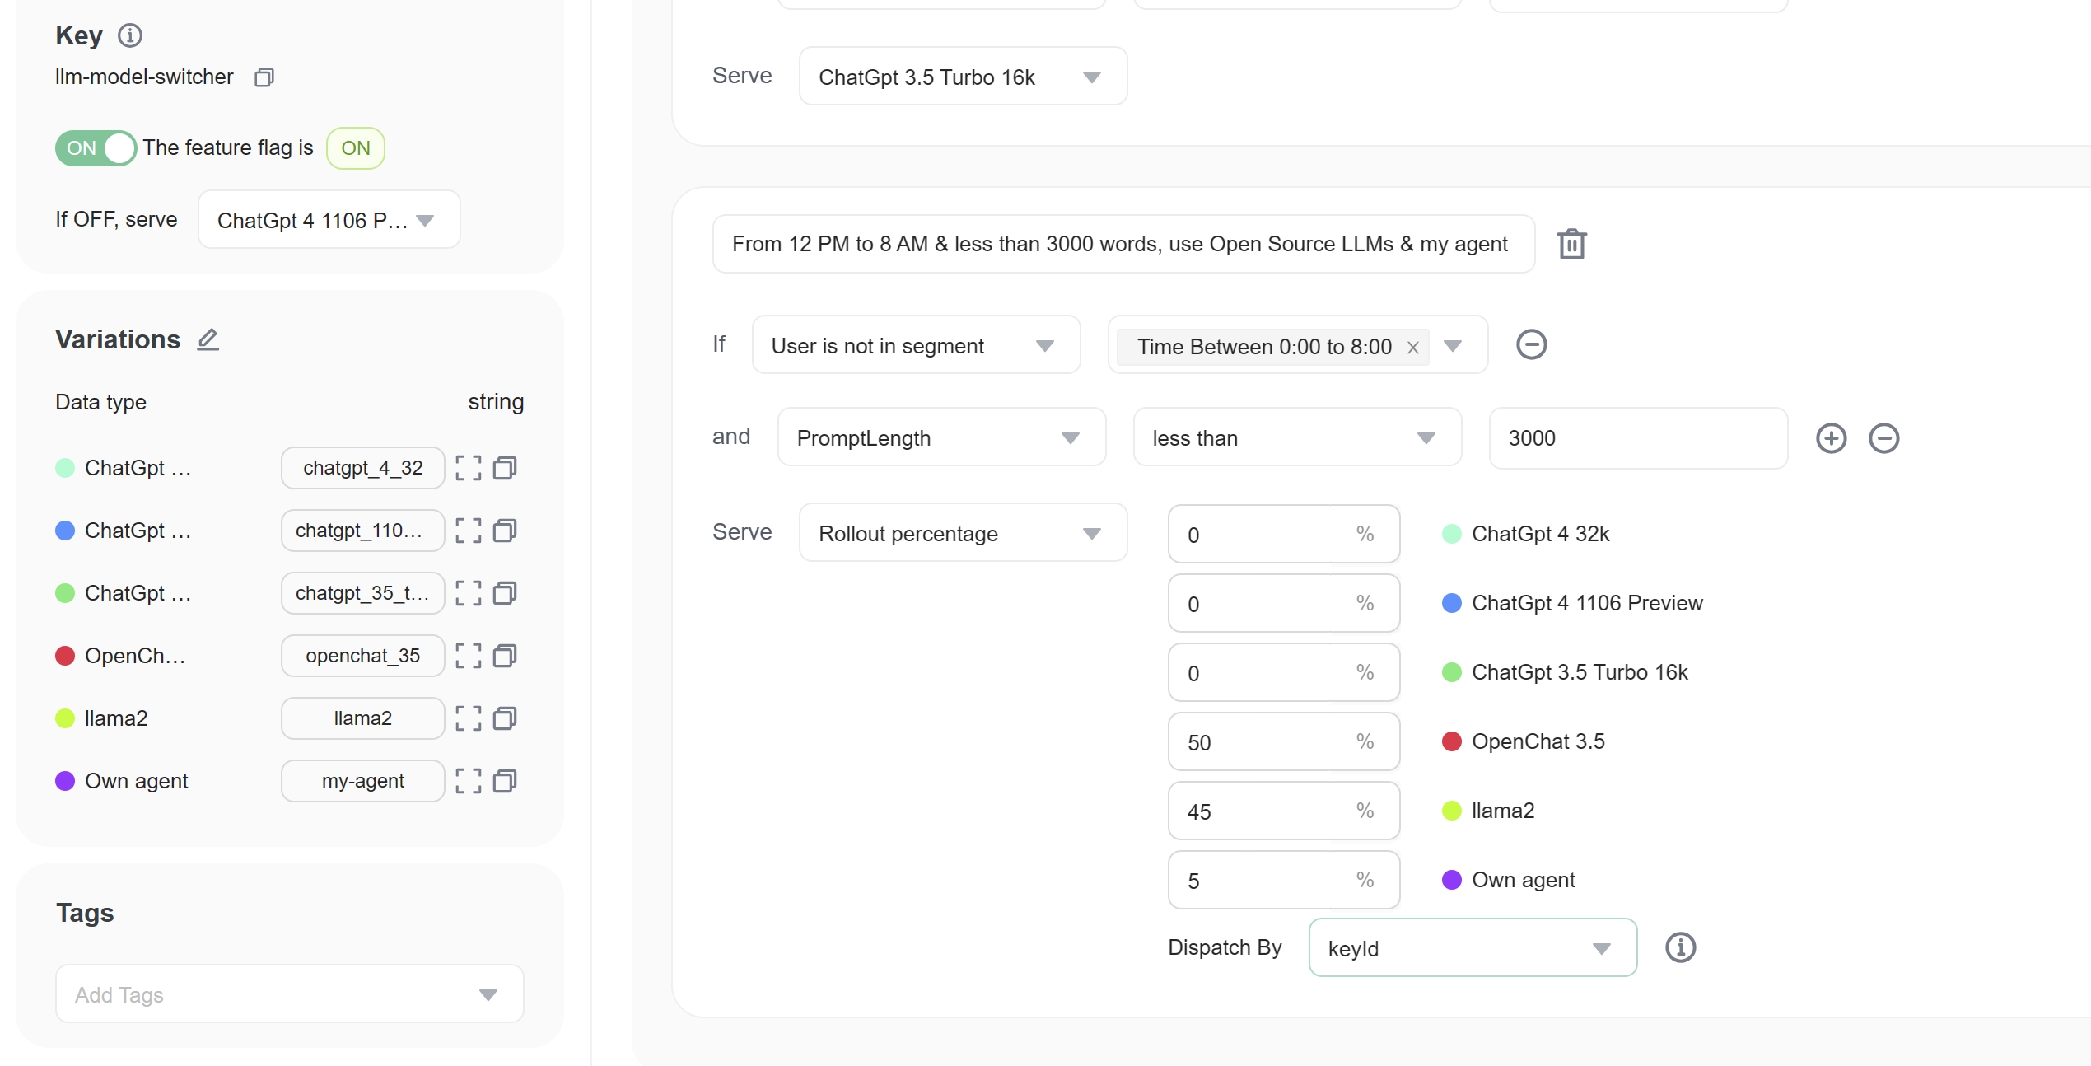Click the Own agent percentage field
The image size is (2091, 1066).
click(x=1284, y=880)
